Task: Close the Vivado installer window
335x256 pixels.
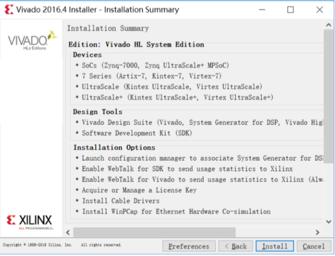Action: [319, 10]
